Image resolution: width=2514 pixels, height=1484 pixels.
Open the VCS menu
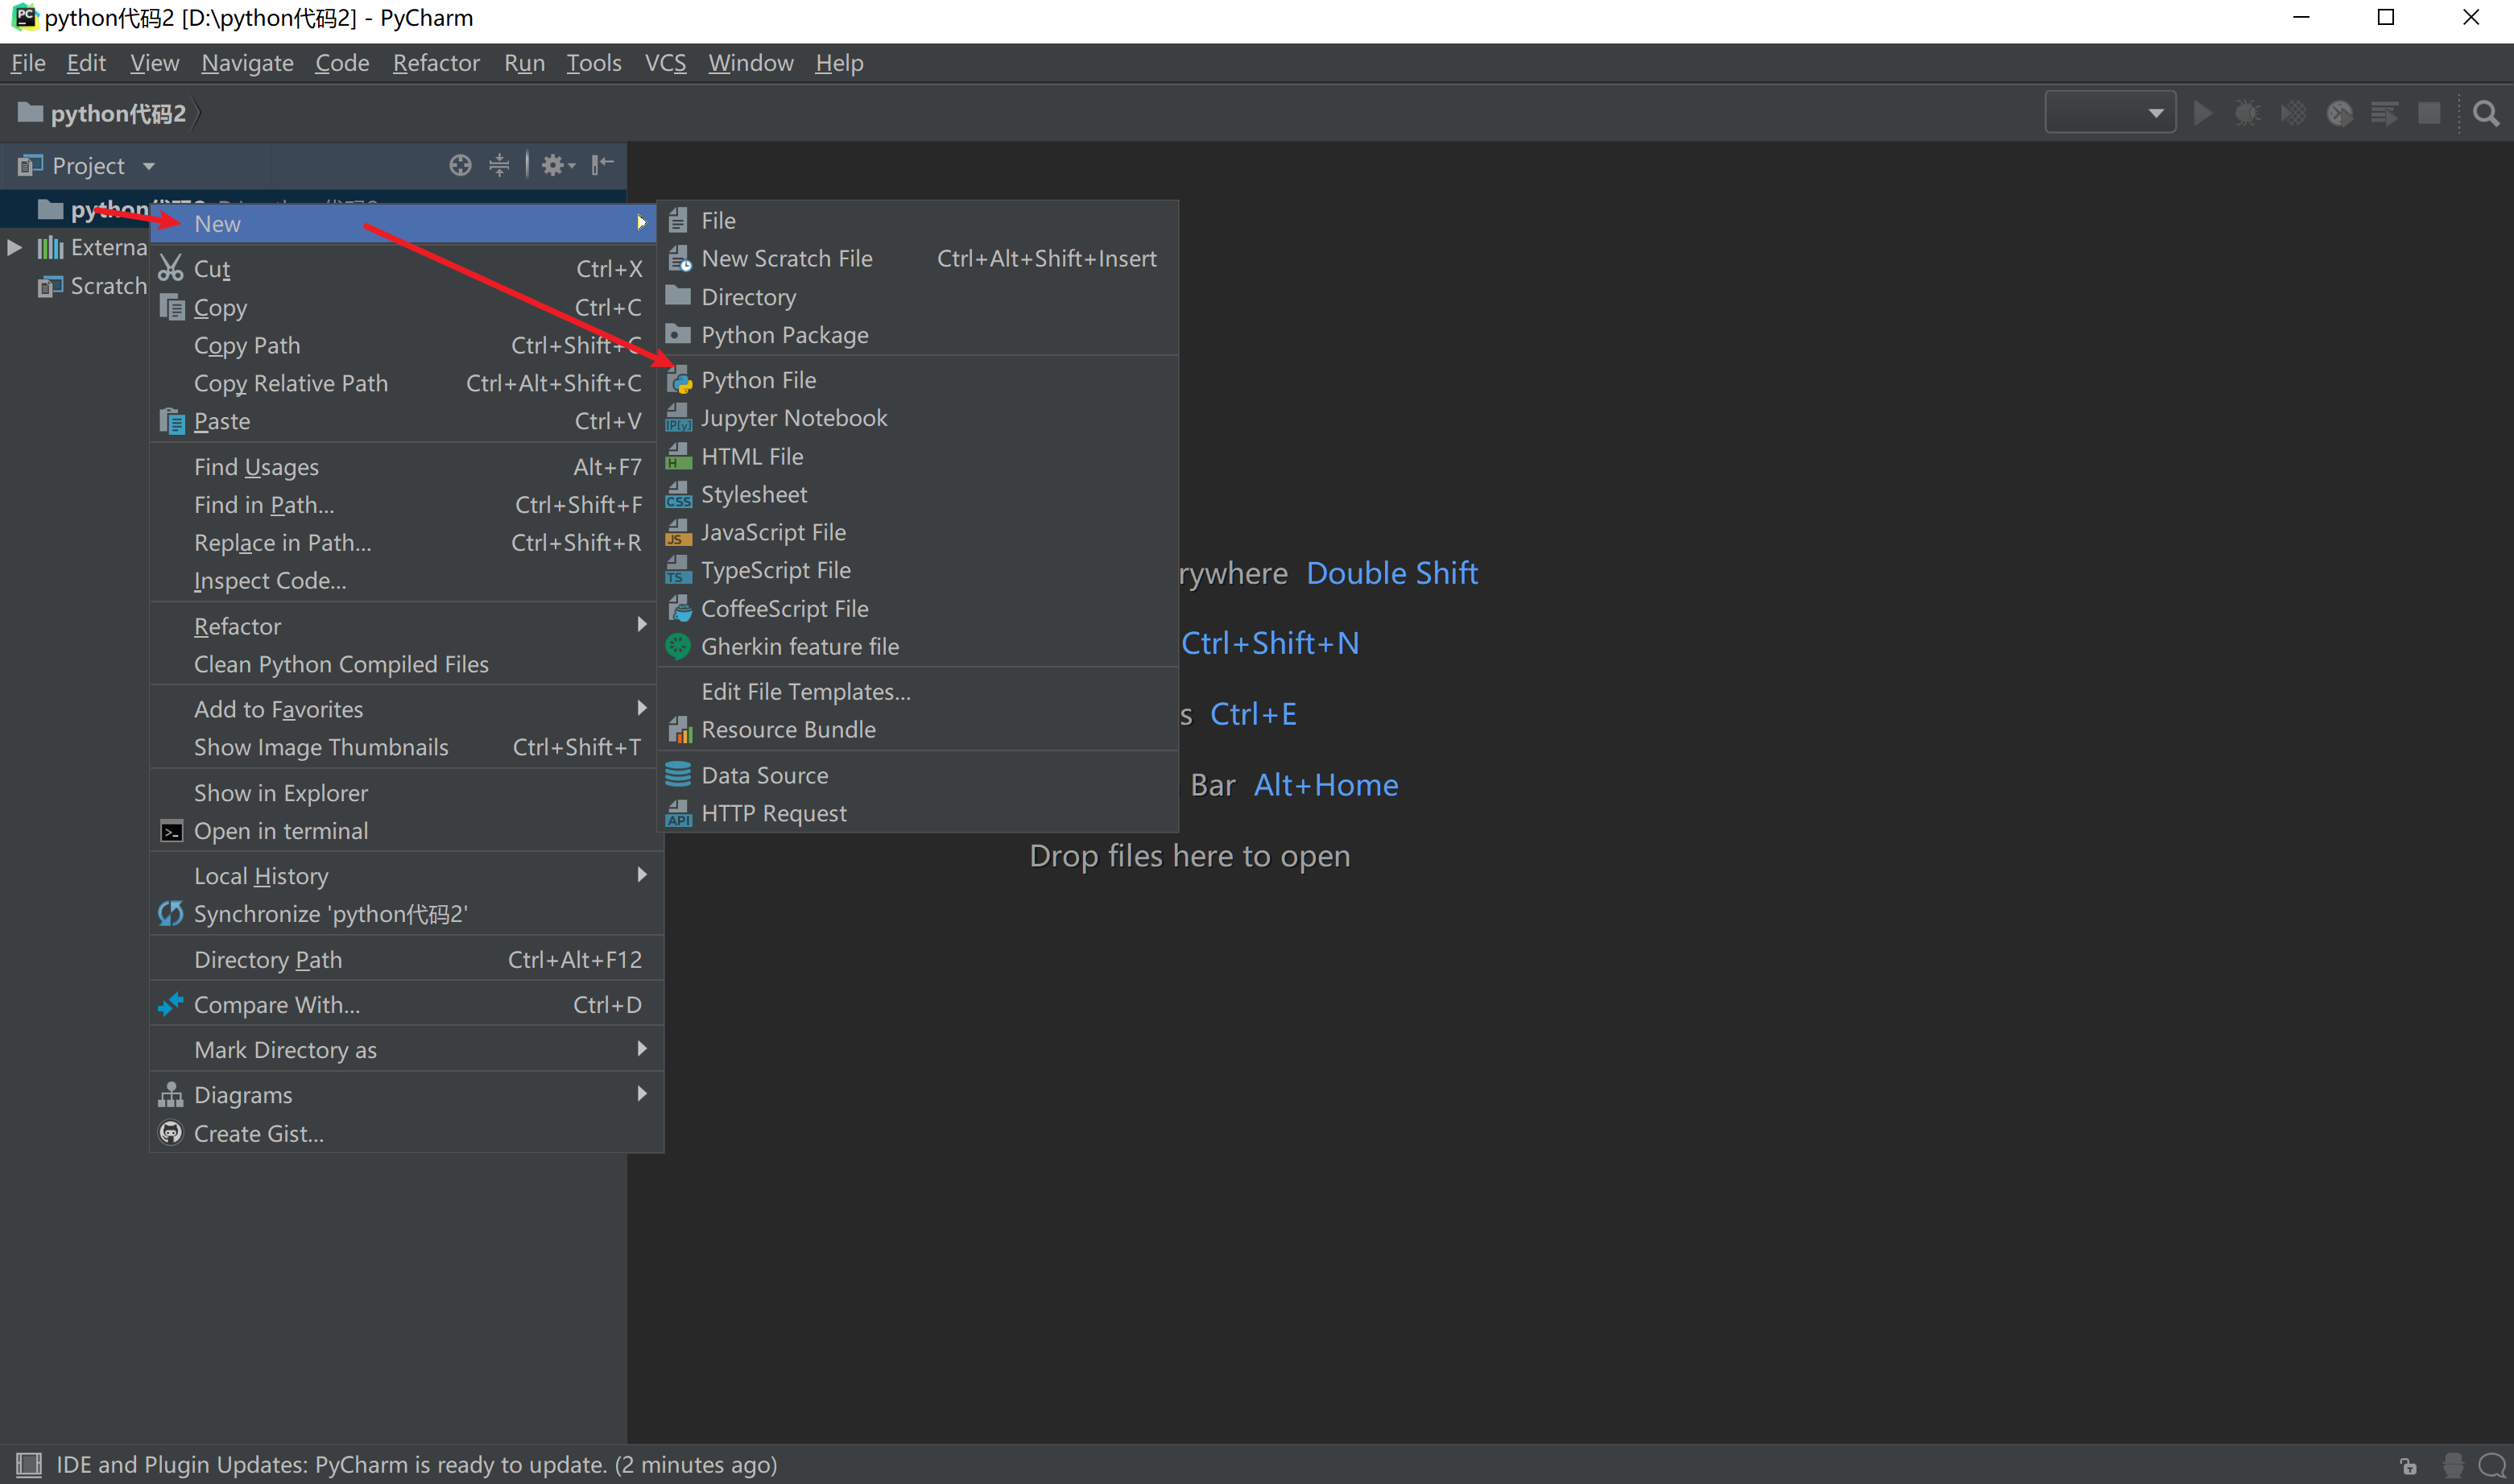click(x=665, y=63)
